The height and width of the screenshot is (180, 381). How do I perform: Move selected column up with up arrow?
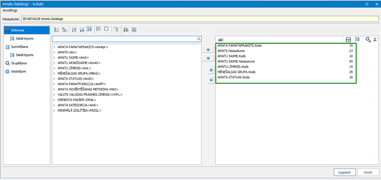click(x=211, y=70)
